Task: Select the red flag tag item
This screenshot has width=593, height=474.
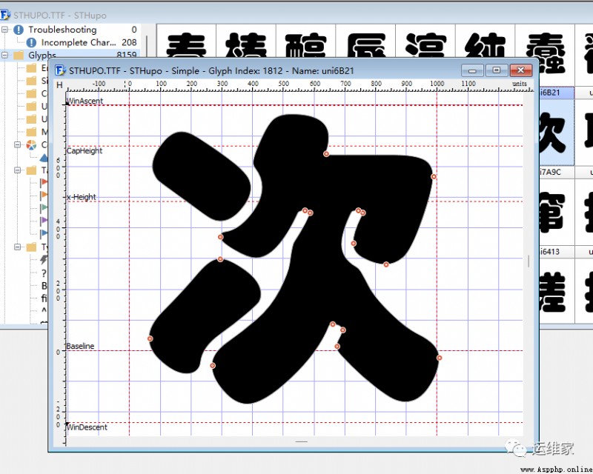Action: click(44, 181)
